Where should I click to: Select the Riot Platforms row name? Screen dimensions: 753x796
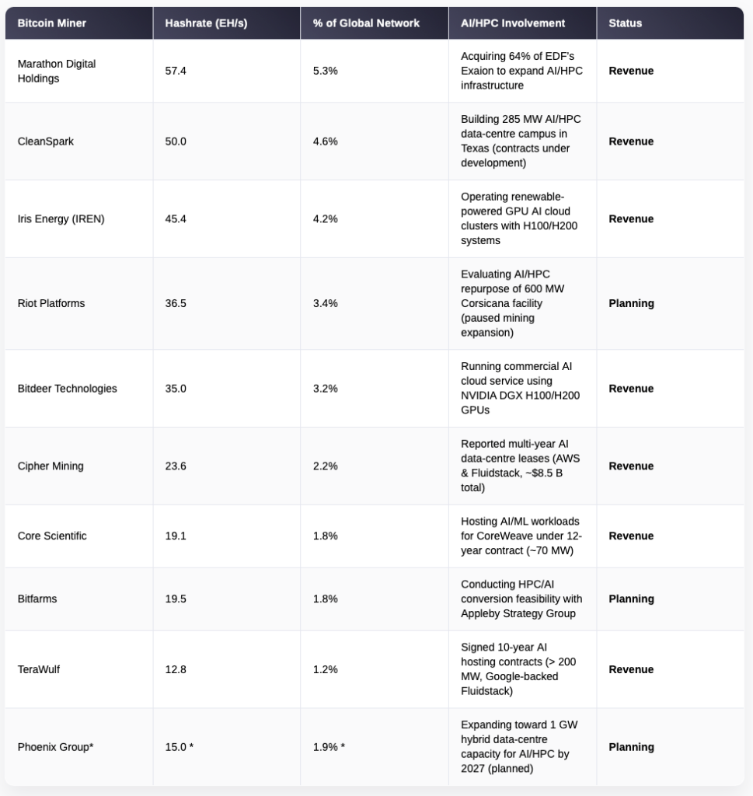click(51, 303)
